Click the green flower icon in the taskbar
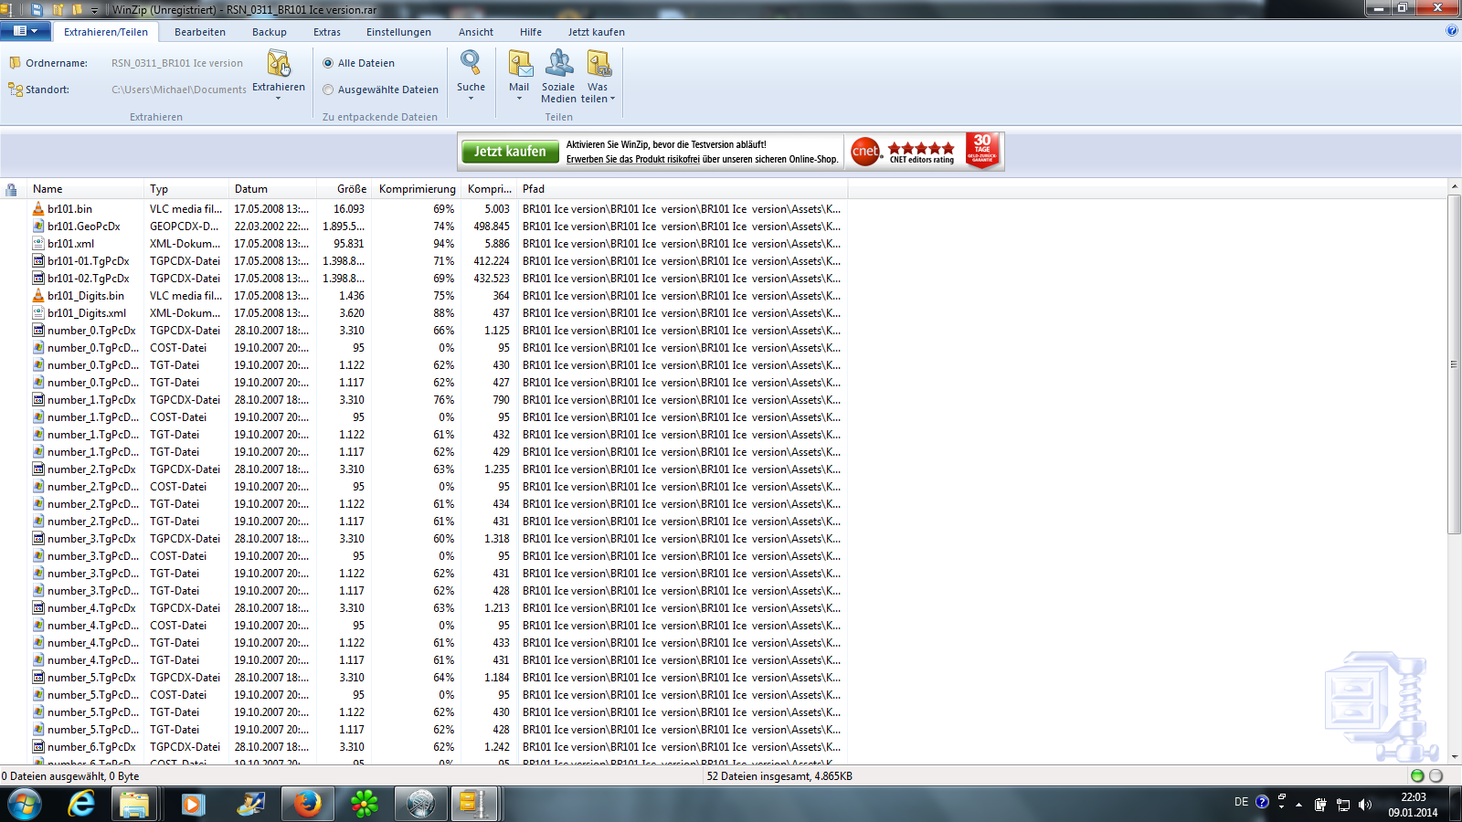 pos(364,805)
